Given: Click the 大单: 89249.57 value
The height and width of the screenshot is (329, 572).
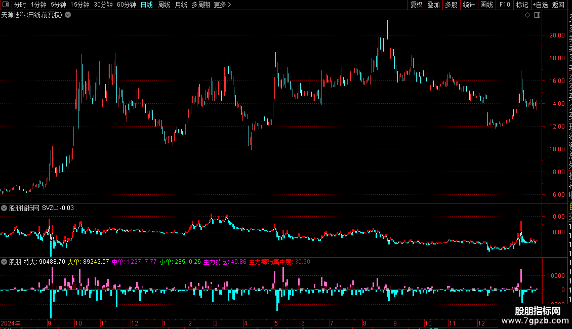Looking at the screenshot, I should pos(88,262).
